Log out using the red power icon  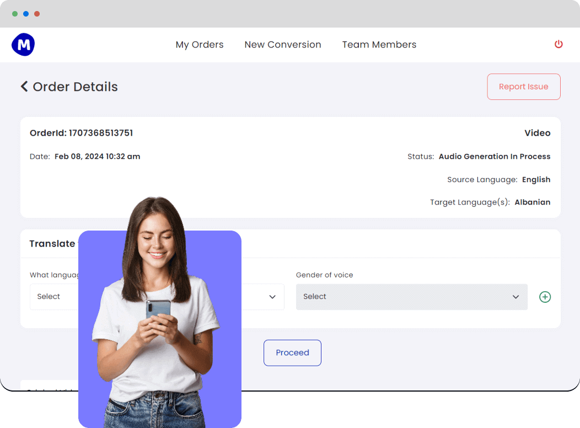click(558, 44)
